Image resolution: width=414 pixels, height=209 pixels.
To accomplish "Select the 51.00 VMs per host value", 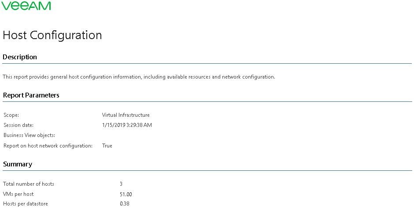I will click(x=126, y=195).
